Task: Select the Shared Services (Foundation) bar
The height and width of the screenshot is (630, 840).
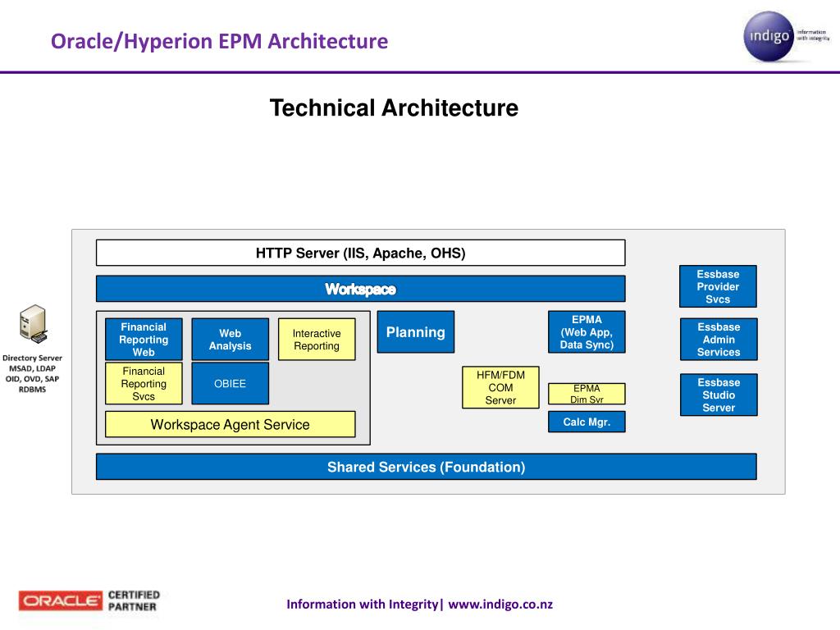Action: [x=427, y=467]
